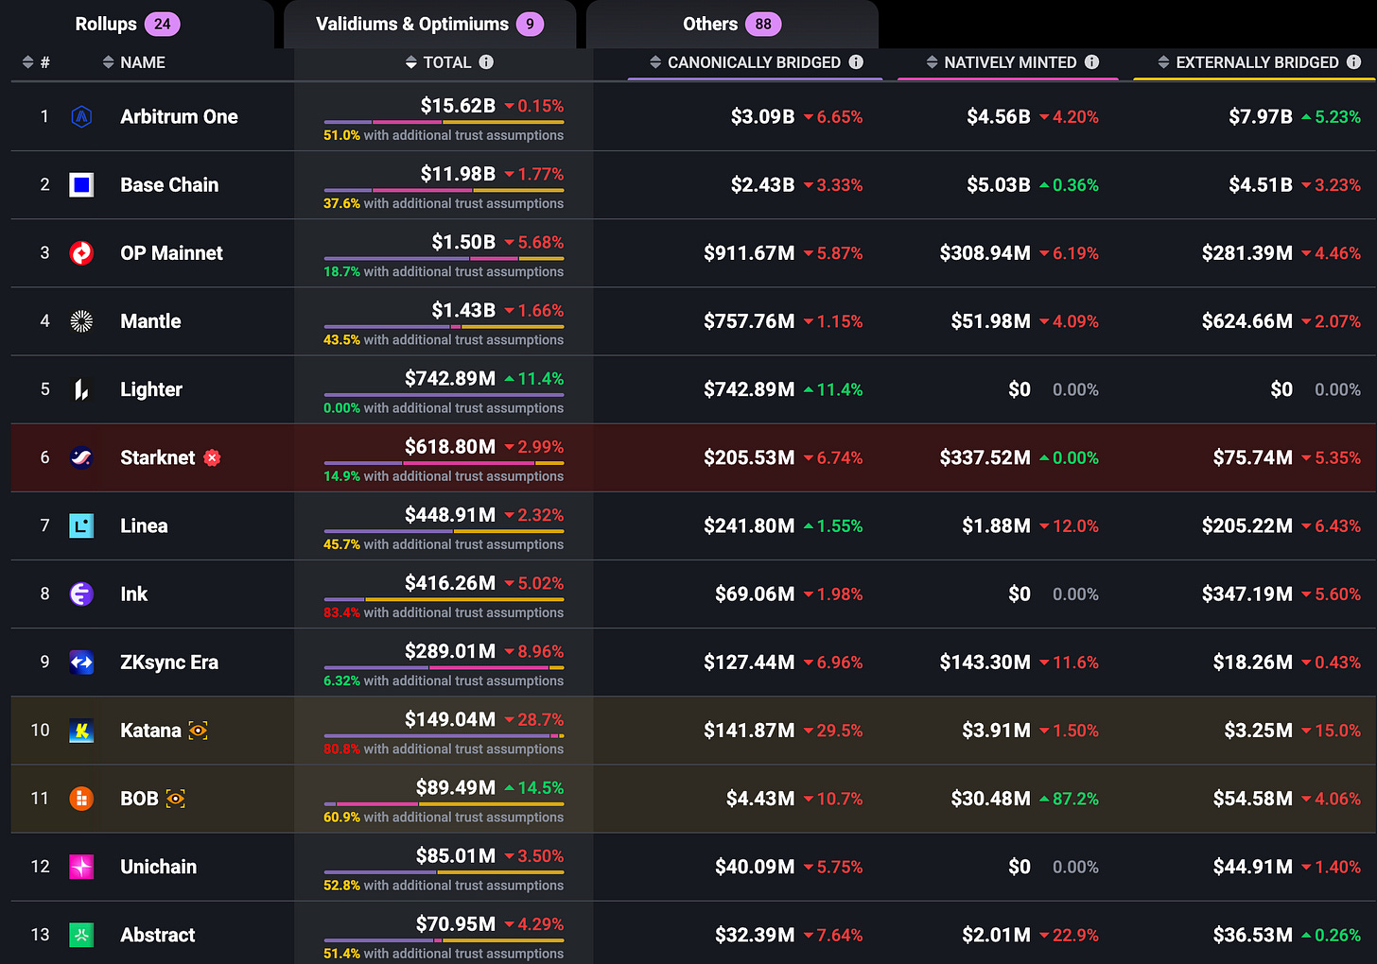The image size is (1377, 964).
Task: Open the Lighter project link
Action: pos(151,389)
